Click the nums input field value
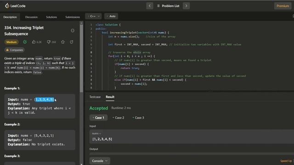Image resolution: width=294 pixels, height=165 pixels. [102, 139]
